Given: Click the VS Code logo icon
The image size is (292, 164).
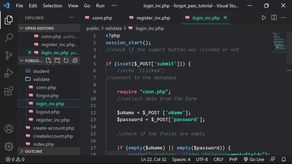Looking at the screenshot, I should click(x=6, y=5).
